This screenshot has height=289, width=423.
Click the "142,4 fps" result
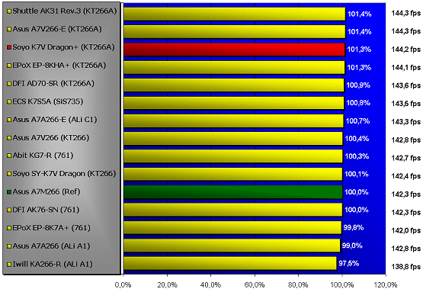pos(406,176)
